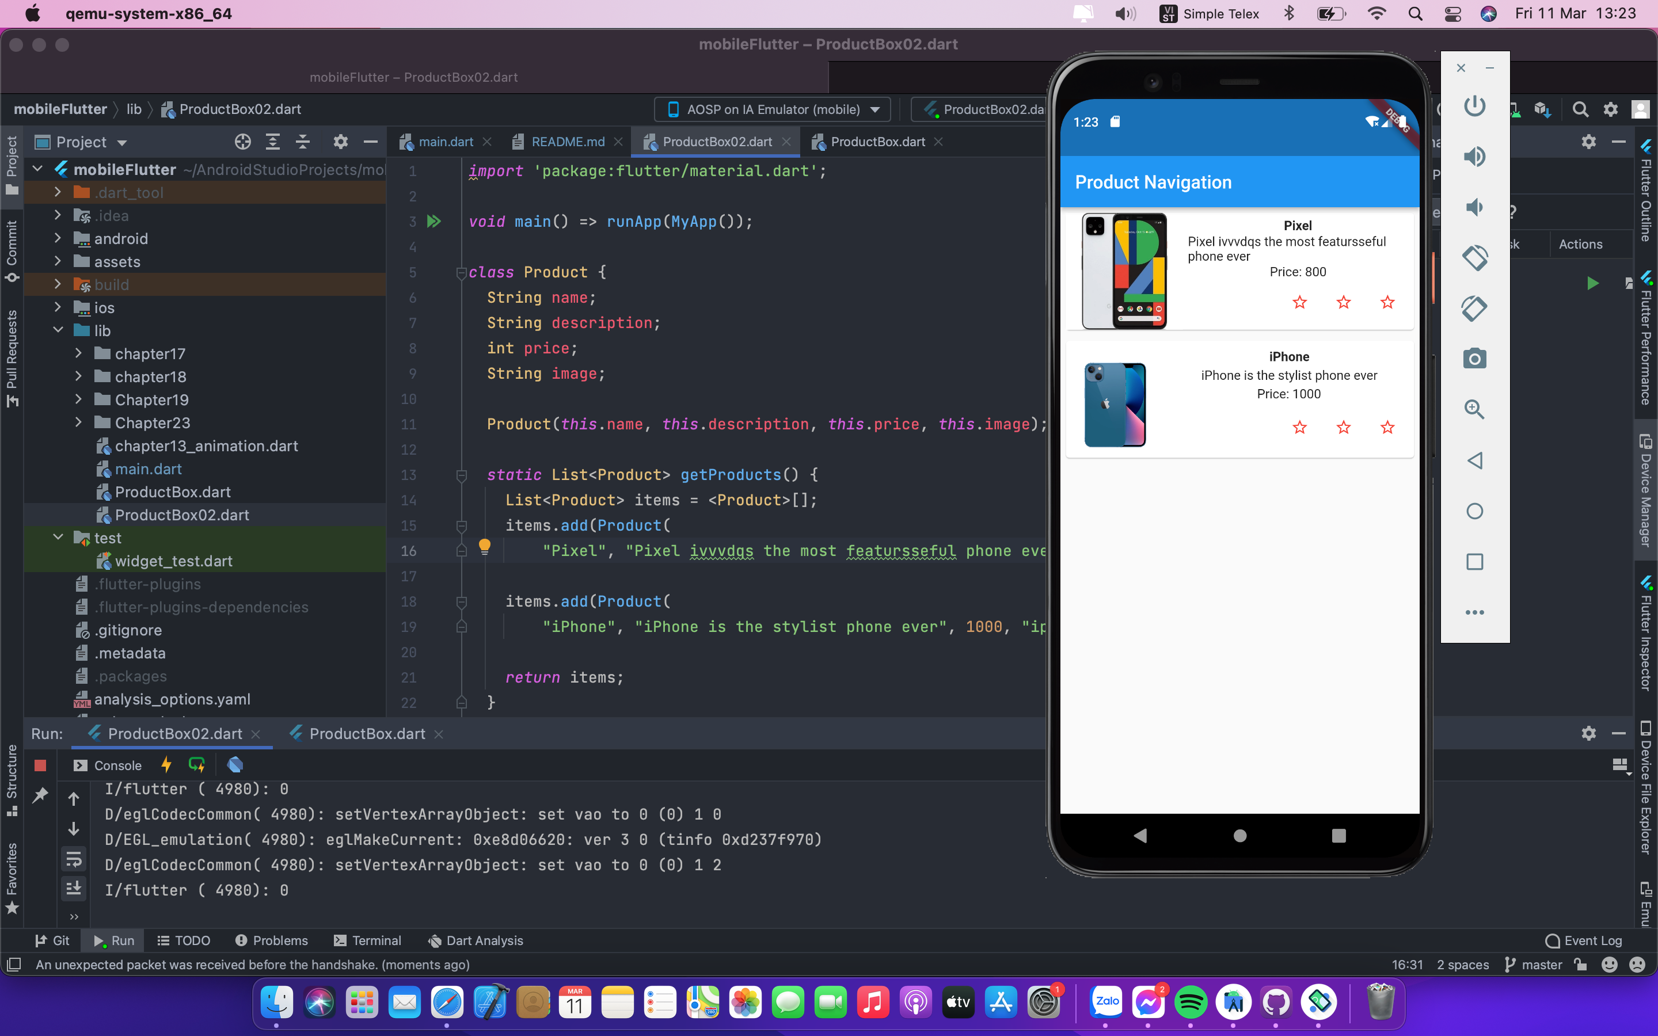Rotate emulator right icon
1658x1036 pixels.
pyautogui.click(x=1474, y=308)
